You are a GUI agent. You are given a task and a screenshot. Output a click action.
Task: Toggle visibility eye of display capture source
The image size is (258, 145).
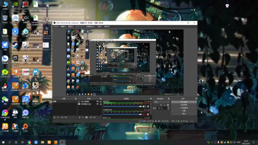click(97, 101)
